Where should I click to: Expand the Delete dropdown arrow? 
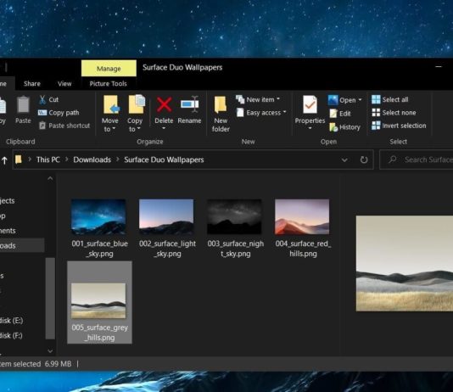click(x=164, y=128)
